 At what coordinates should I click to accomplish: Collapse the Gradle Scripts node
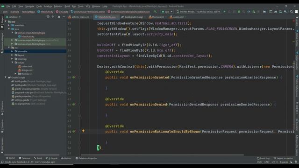pos(6,77)
